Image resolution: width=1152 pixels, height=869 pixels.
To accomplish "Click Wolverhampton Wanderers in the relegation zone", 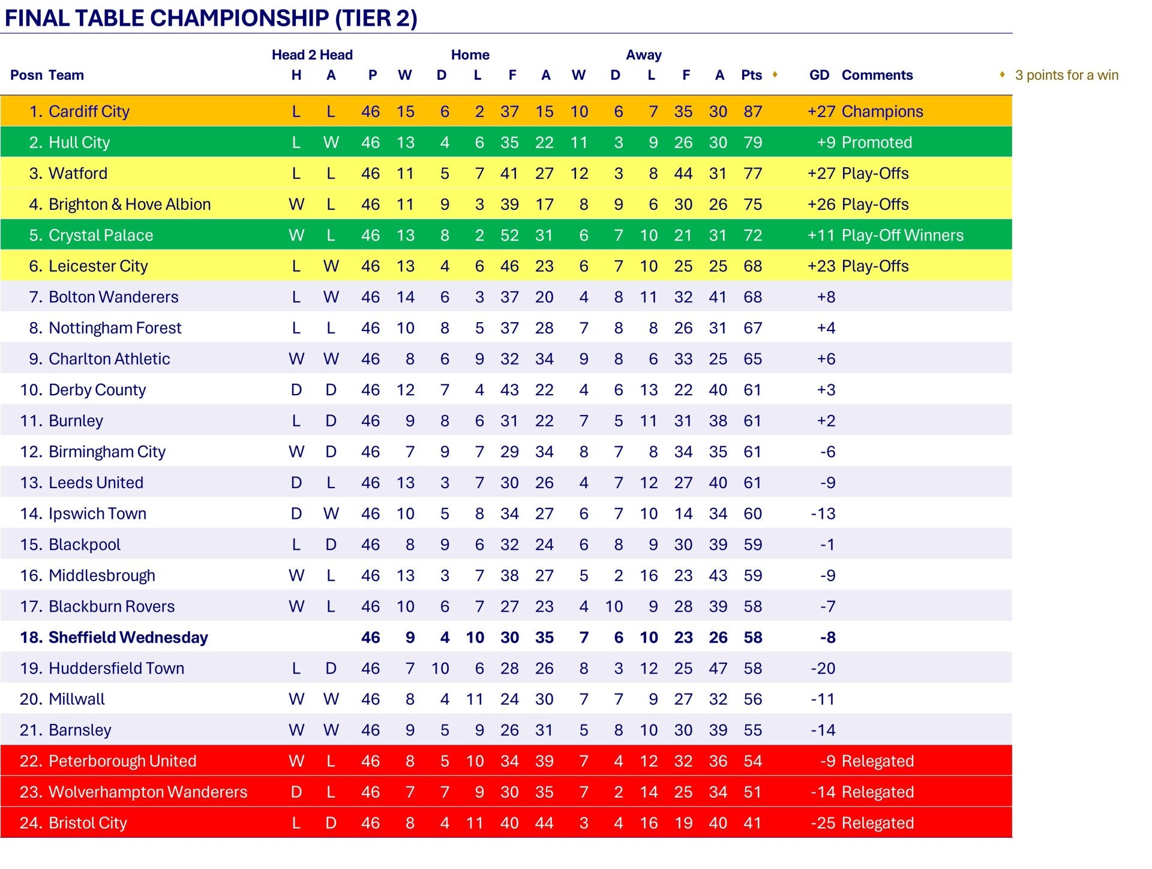I will (x=148, y=792).
